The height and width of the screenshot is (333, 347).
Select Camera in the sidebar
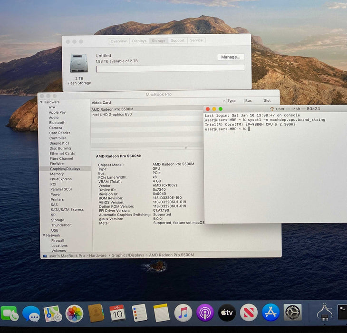(56, 128)
